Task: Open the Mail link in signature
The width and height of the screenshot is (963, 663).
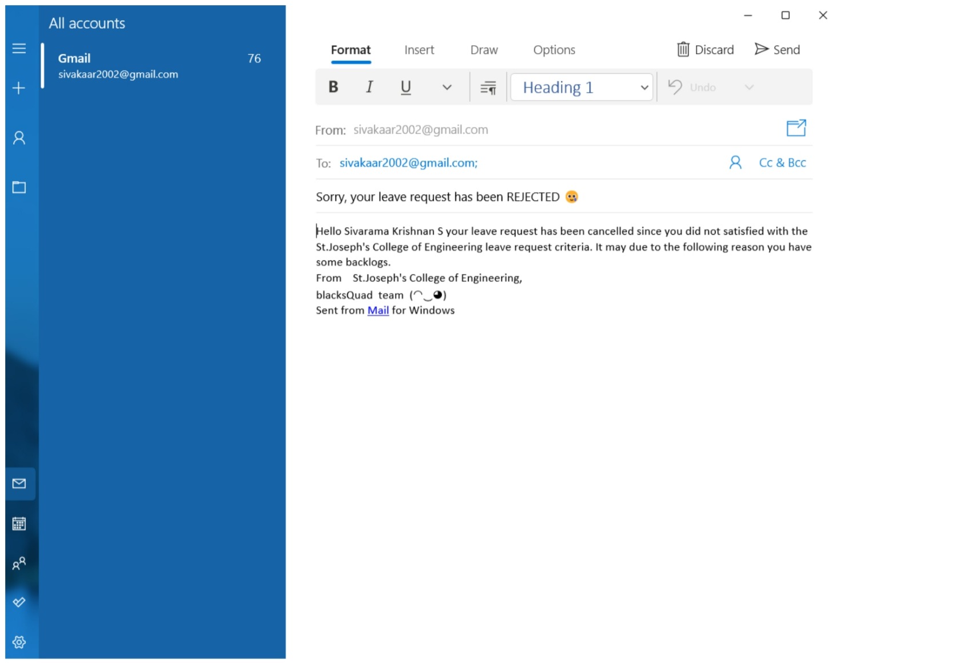Action: click(x=378, y=310)
